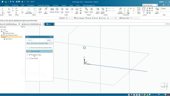Click the circle sketch in viewport

(84, 48)
